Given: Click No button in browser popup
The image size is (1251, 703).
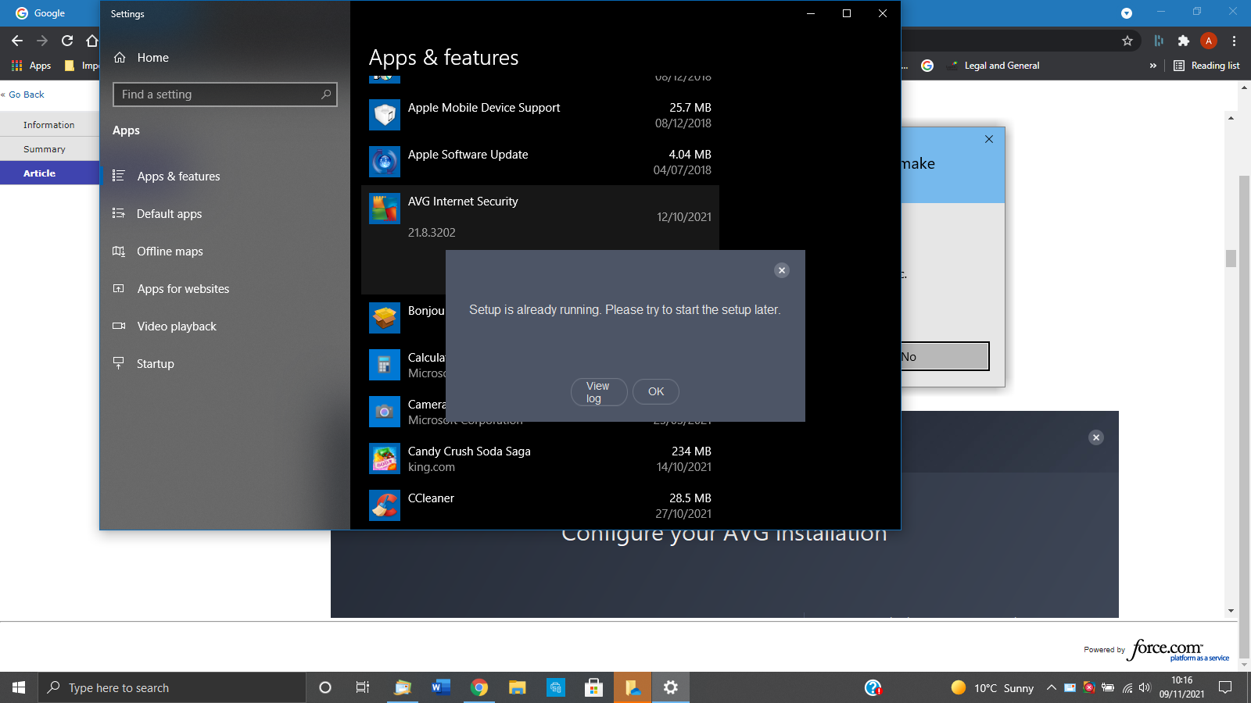Looking at the screenshot, I should point(945,356).
